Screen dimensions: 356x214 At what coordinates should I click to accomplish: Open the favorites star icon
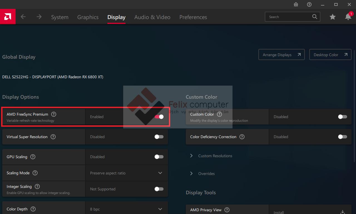click(x=332, y=17)
